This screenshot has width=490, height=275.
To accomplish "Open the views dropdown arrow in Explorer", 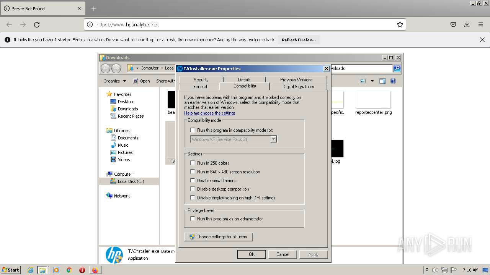I will tap(372, 81).
